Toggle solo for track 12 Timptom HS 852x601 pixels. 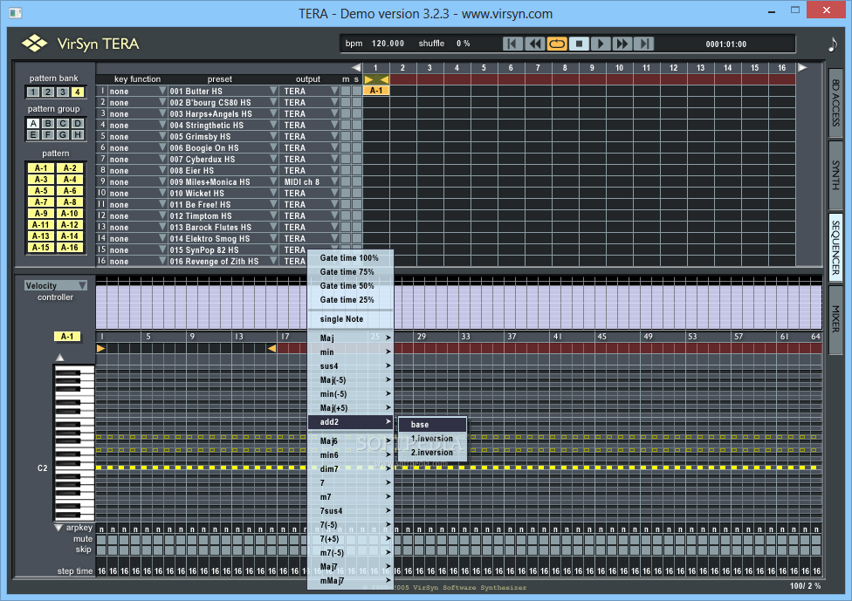[x=356, y=215]
